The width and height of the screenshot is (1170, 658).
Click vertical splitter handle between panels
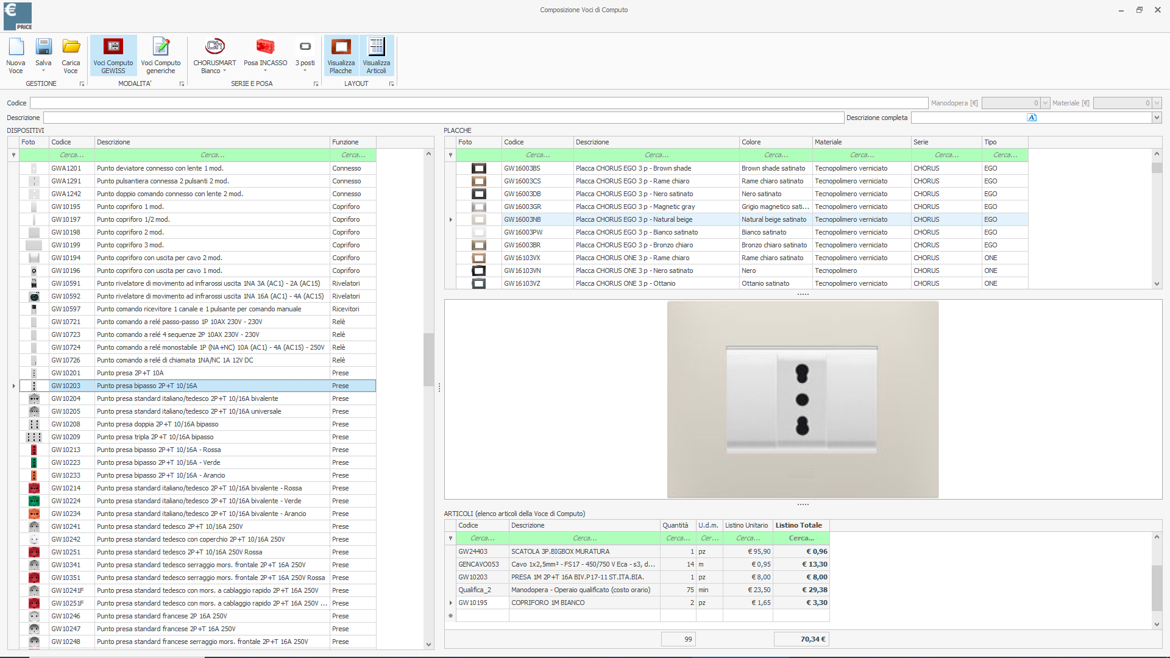click(439, 387)
